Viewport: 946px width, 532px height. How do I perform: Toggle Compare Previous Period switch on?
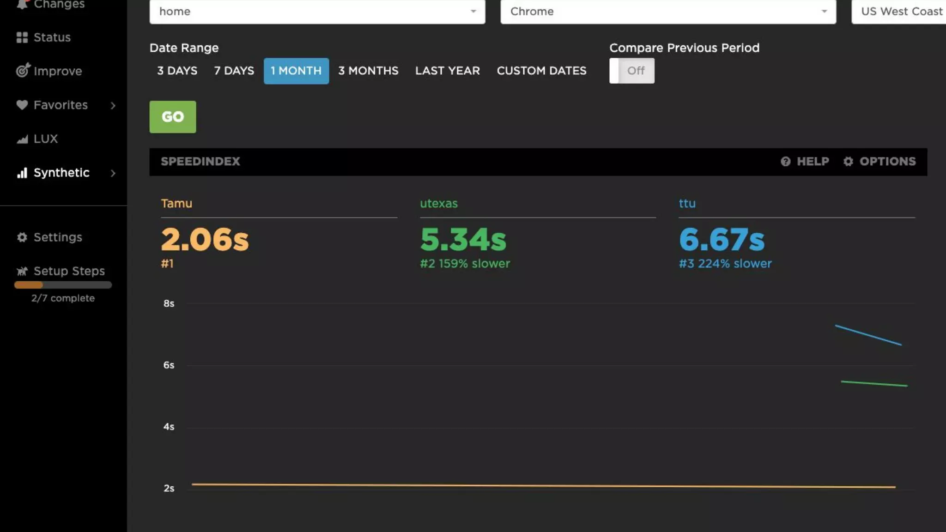pos(631,71)
